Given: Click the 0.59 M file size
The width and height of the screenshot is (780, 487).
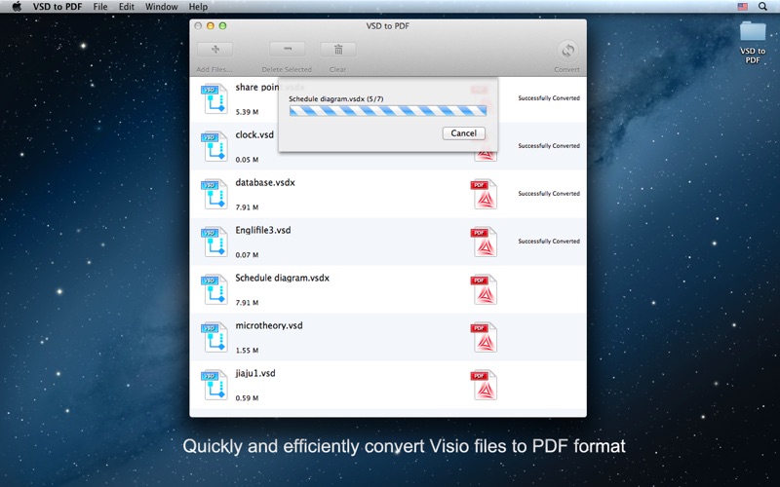Looking at the screenshot, I should [x=247, y=398].
